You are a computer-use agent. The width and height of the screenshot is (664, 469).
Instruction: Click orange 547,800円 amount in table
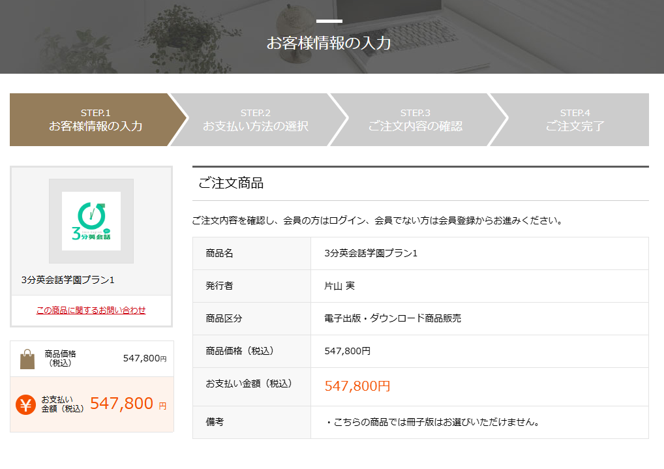(357, 386)
